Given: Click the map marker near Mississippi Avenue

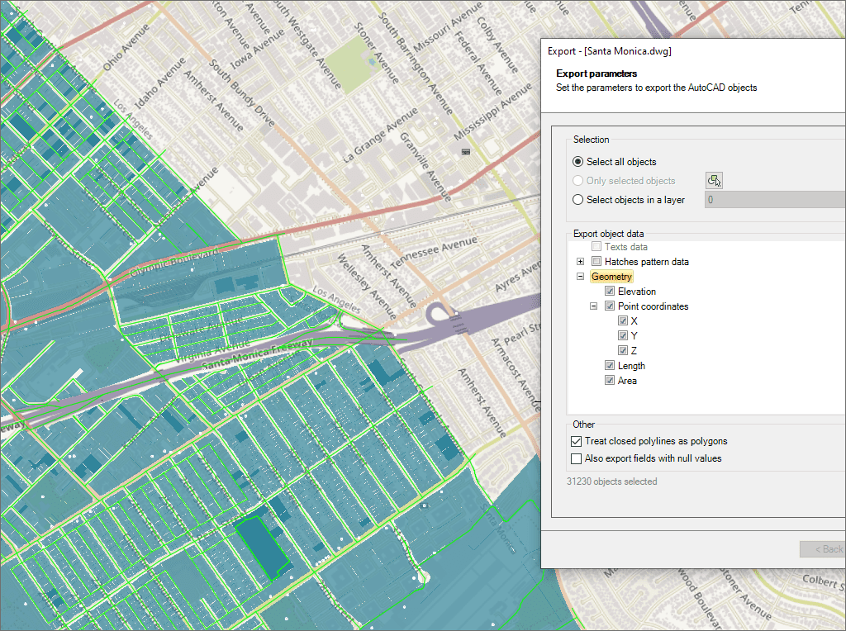Looking at the screenshot, I should [466, 152].
